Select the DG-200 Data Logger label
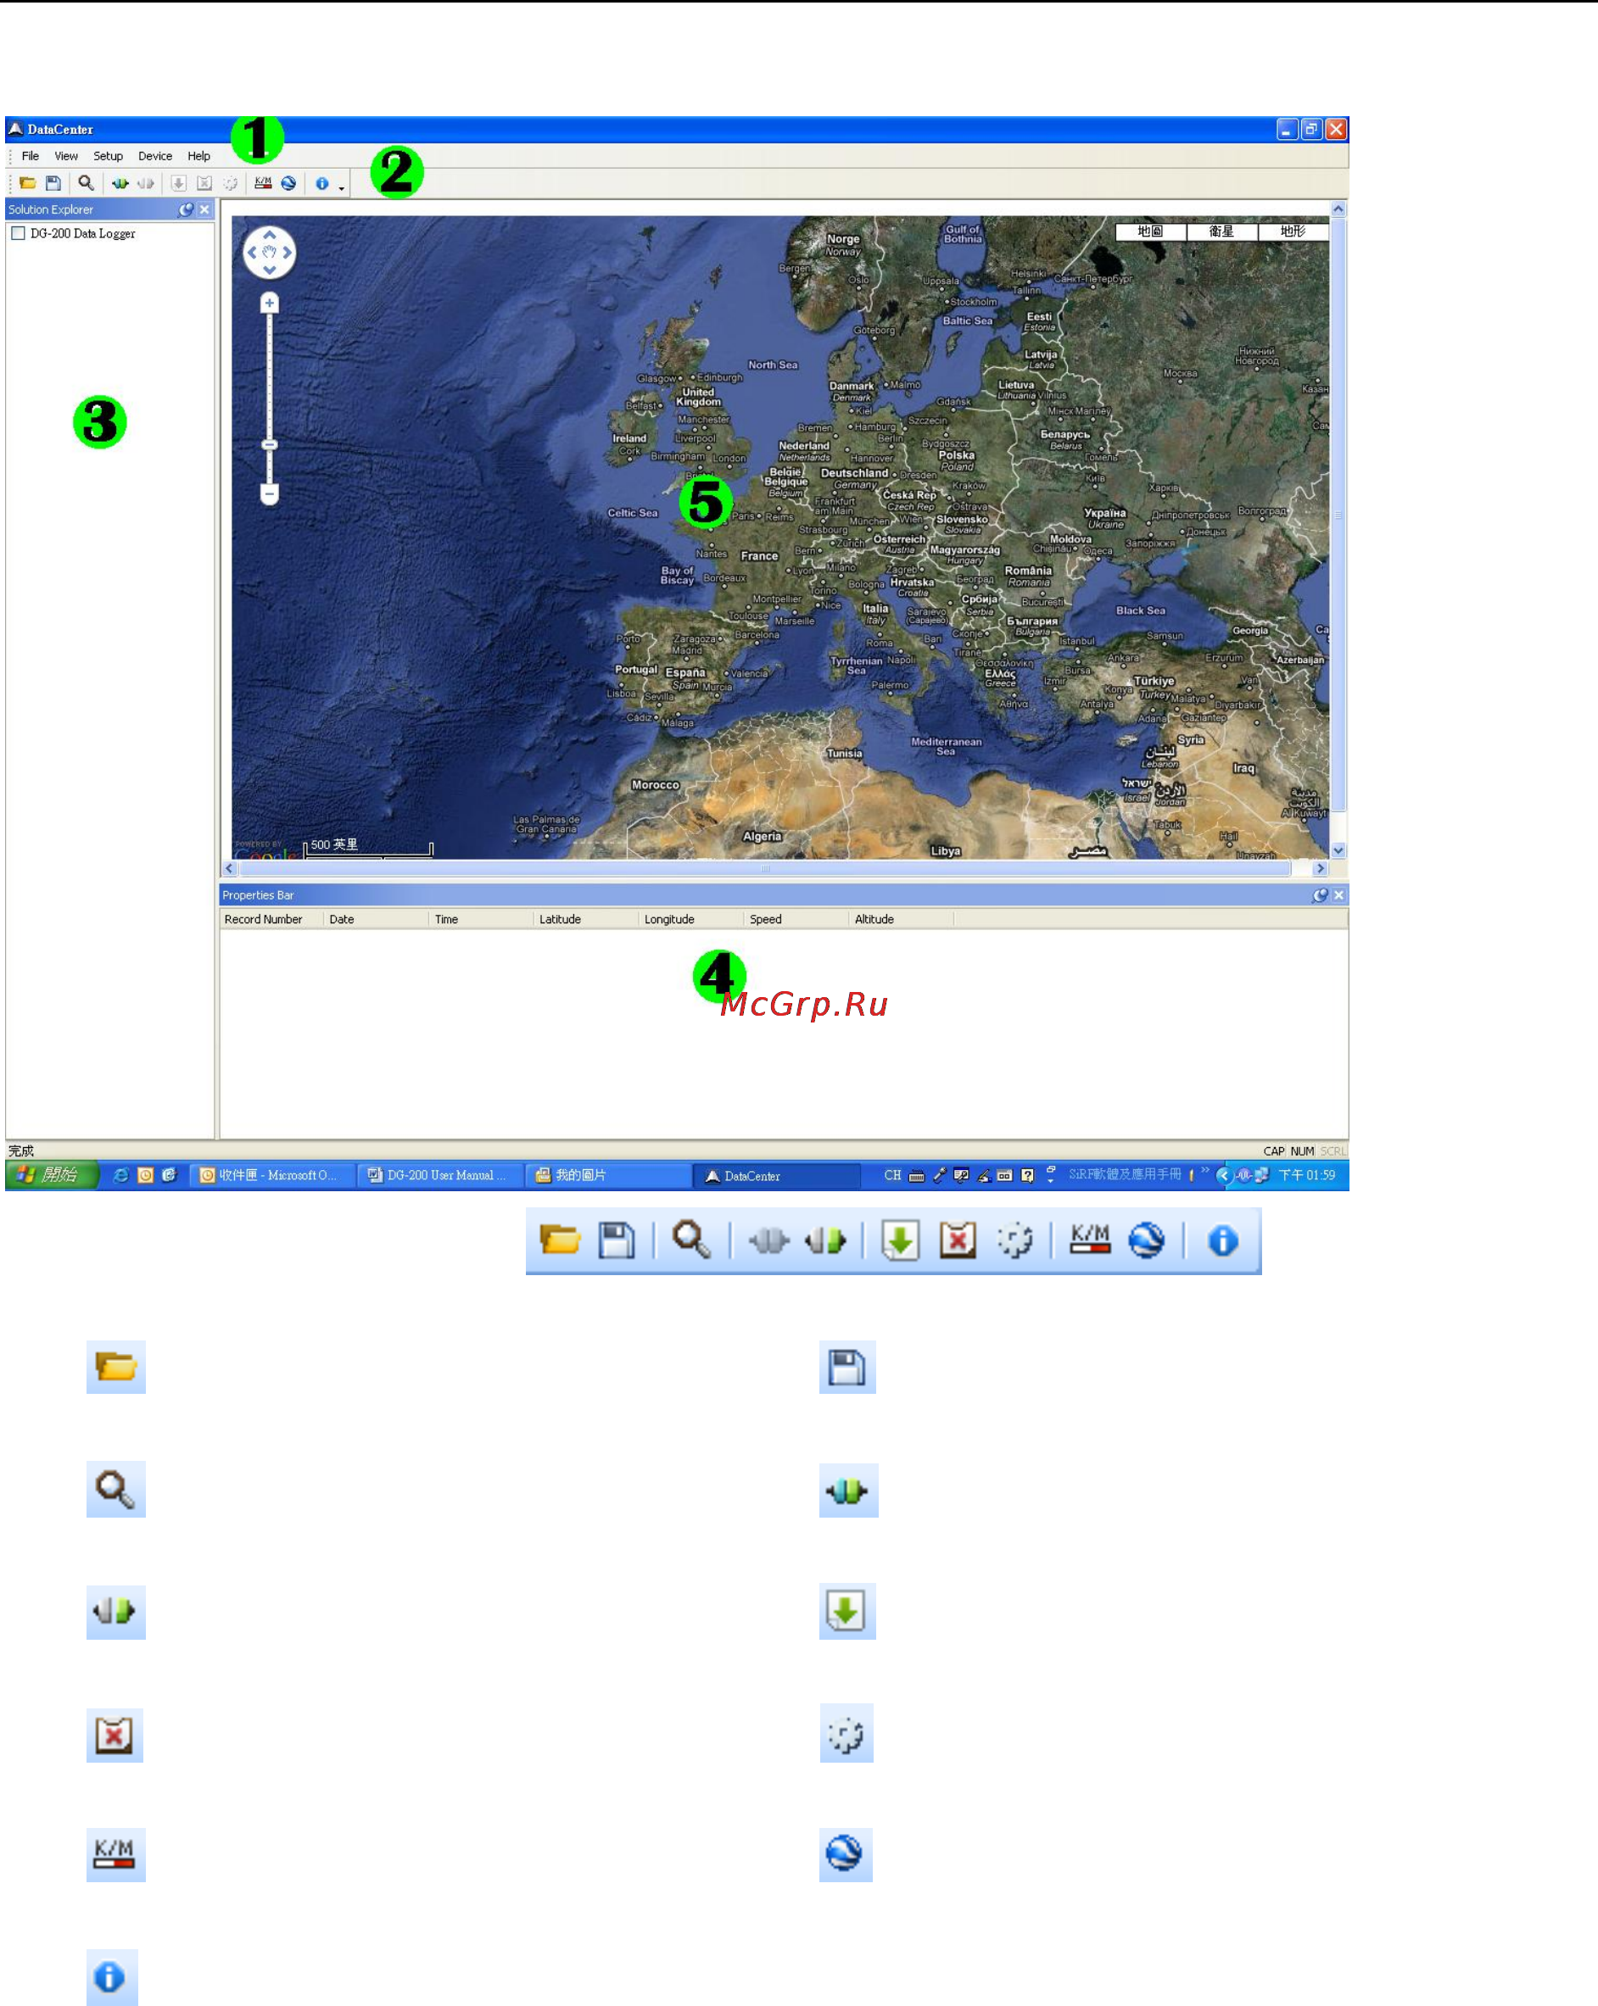 [83, 233]
